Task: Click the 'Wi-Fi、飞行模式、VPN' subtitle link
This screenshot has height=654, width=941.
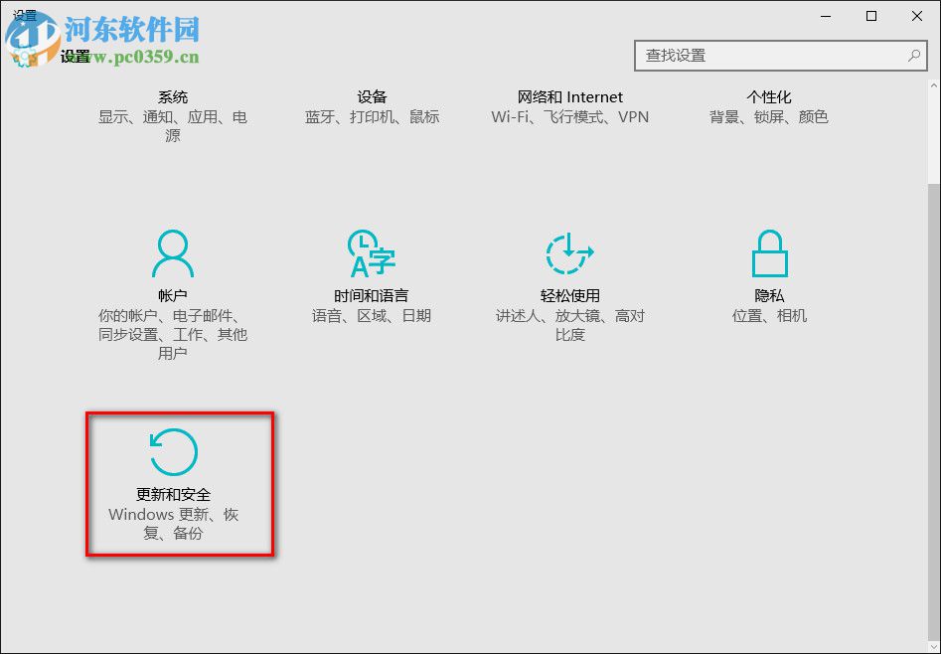Action: click(x=568, y=116)
